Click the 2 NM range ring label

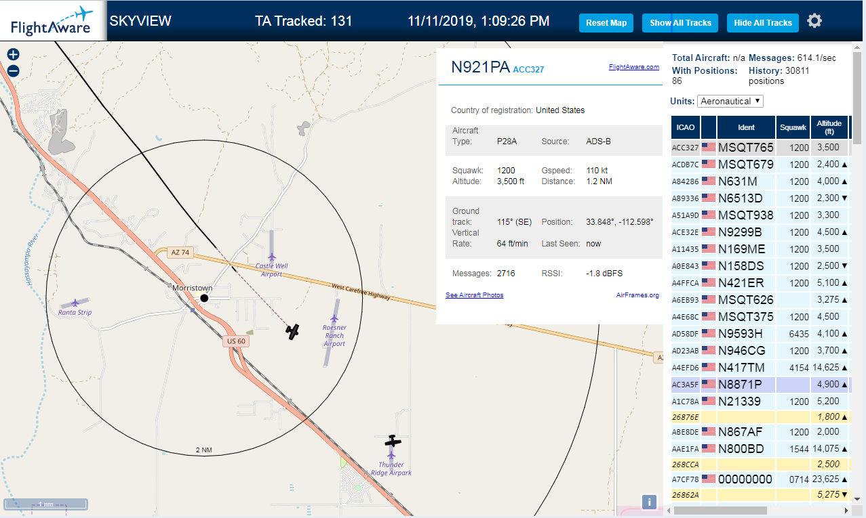coord(203,450)
